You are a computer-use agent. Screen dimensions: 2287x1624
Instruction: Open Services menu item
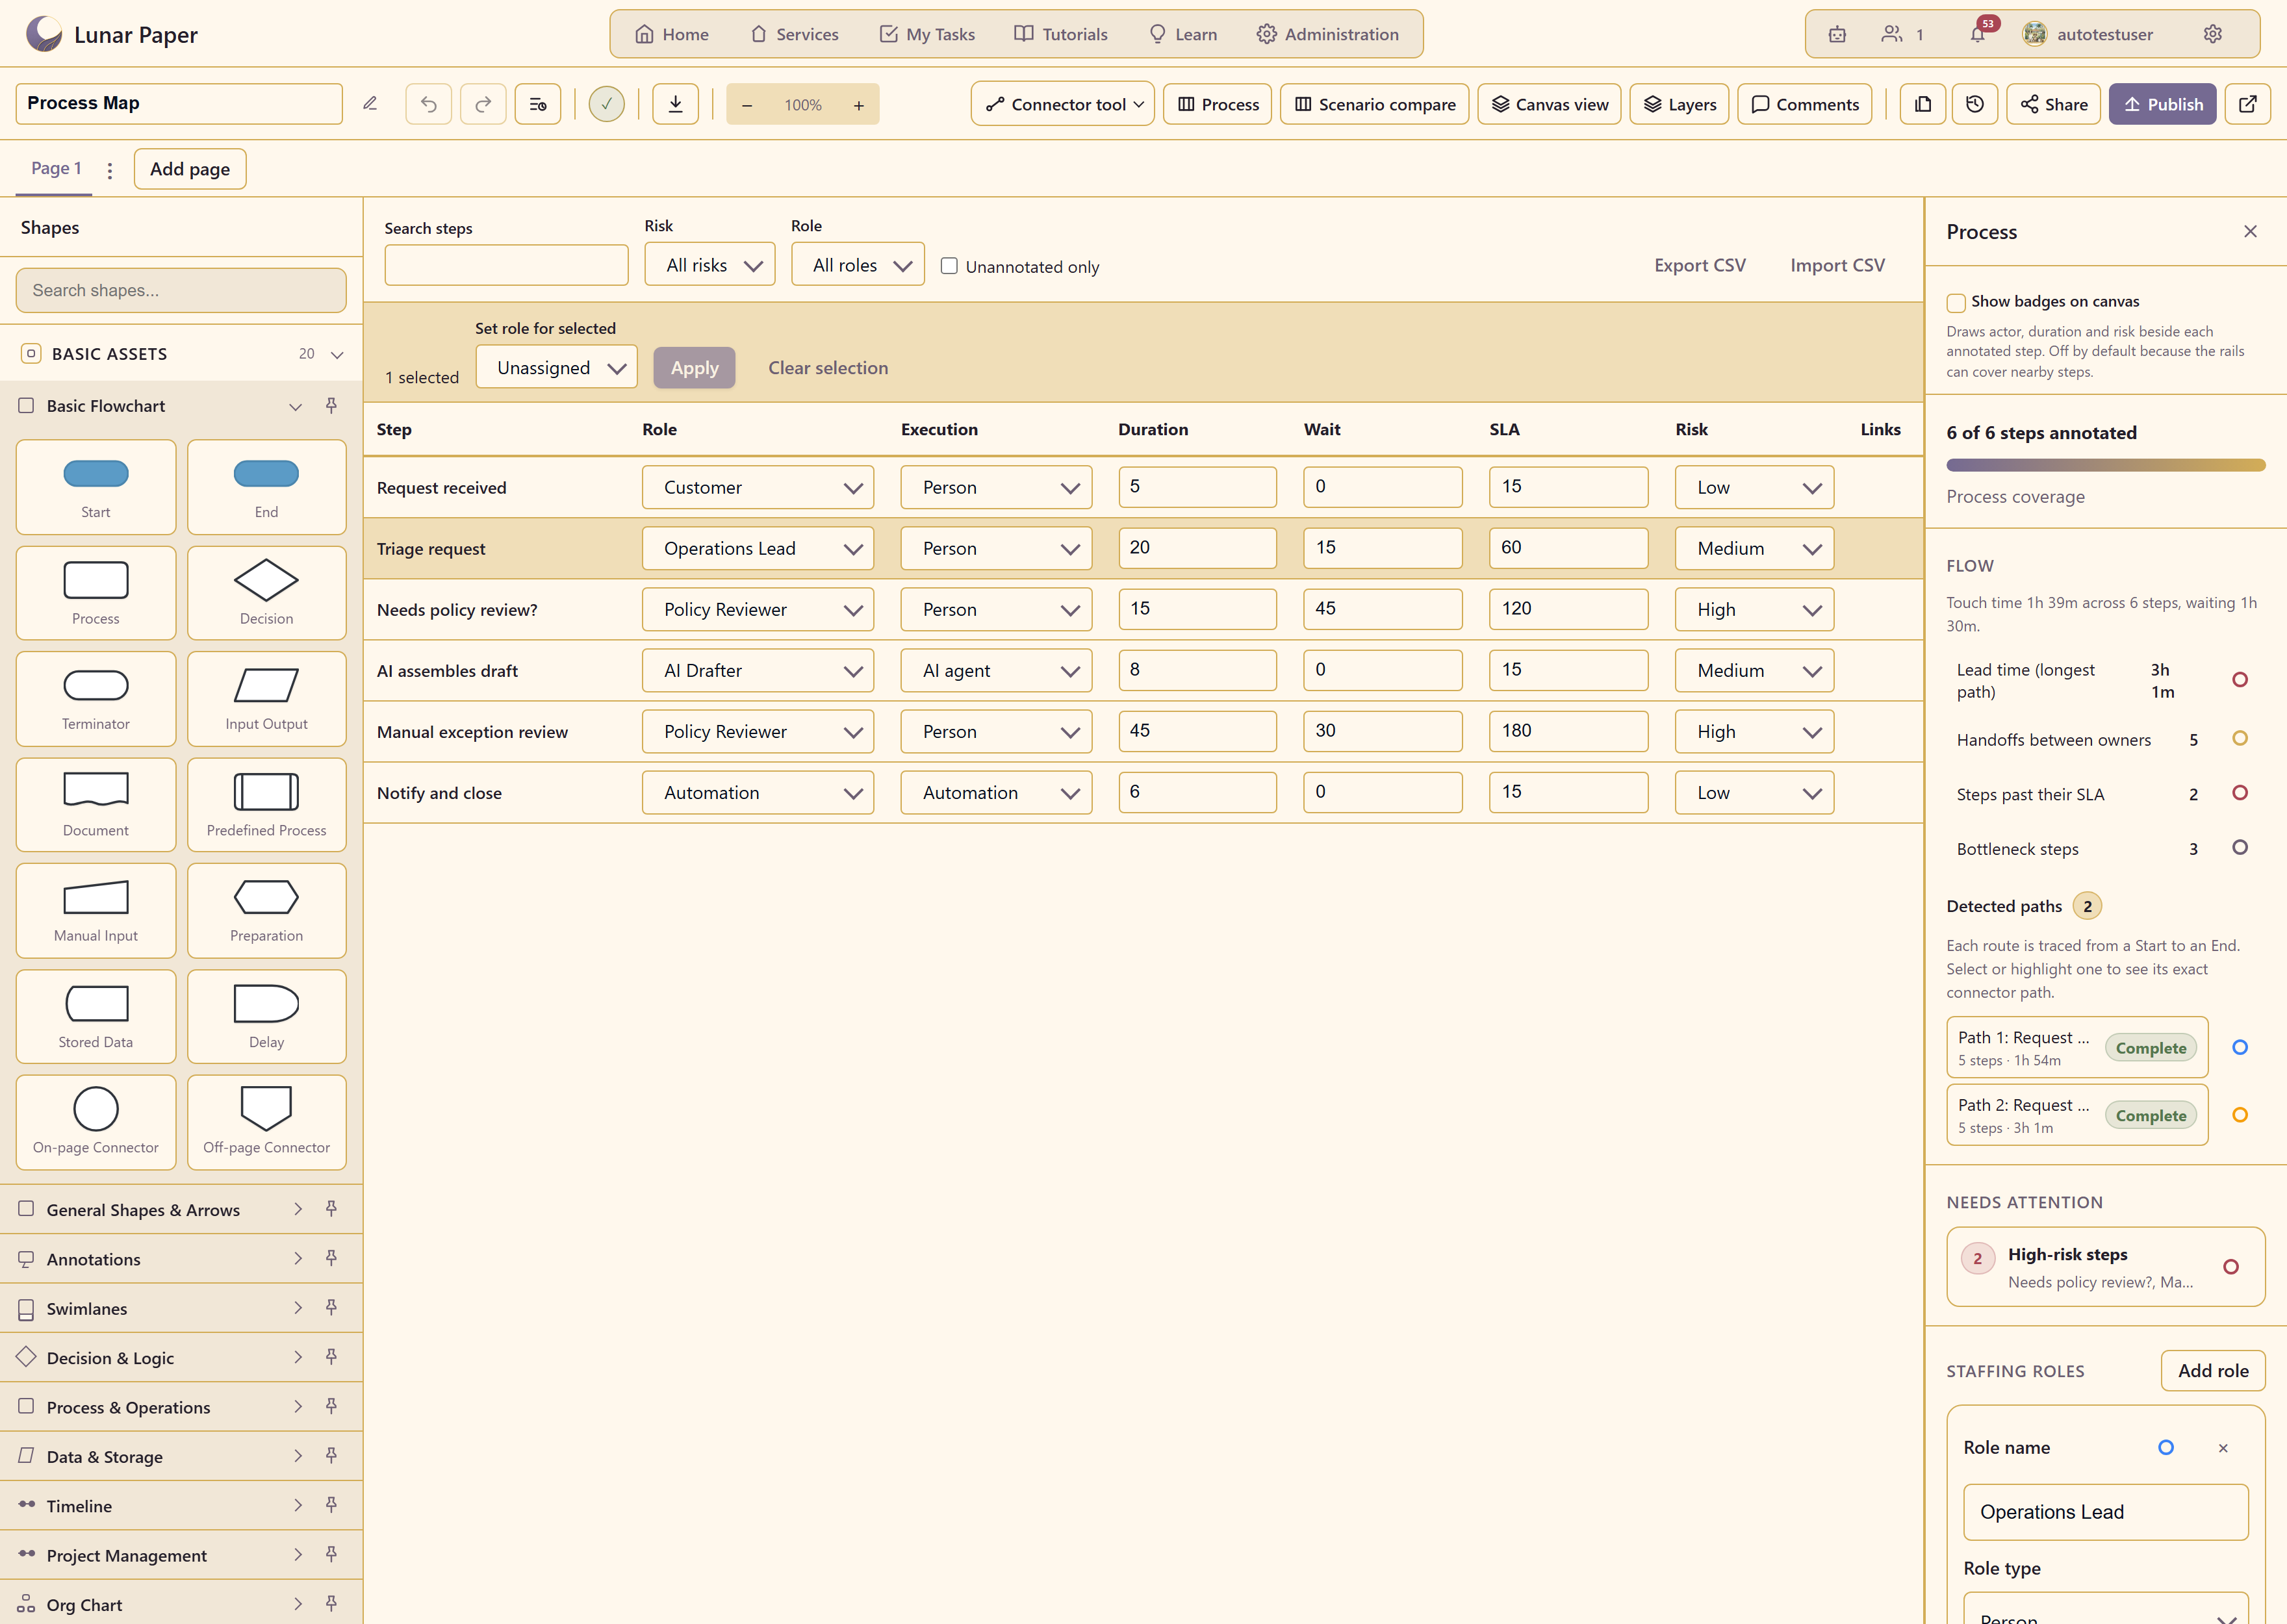795,34
